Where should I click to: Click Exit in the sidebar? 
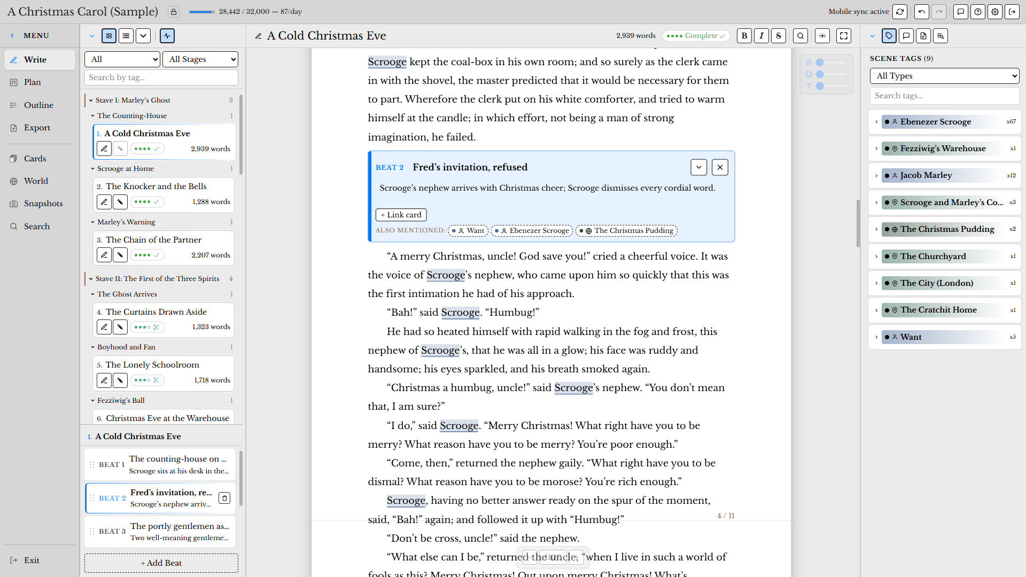point(40,560)
